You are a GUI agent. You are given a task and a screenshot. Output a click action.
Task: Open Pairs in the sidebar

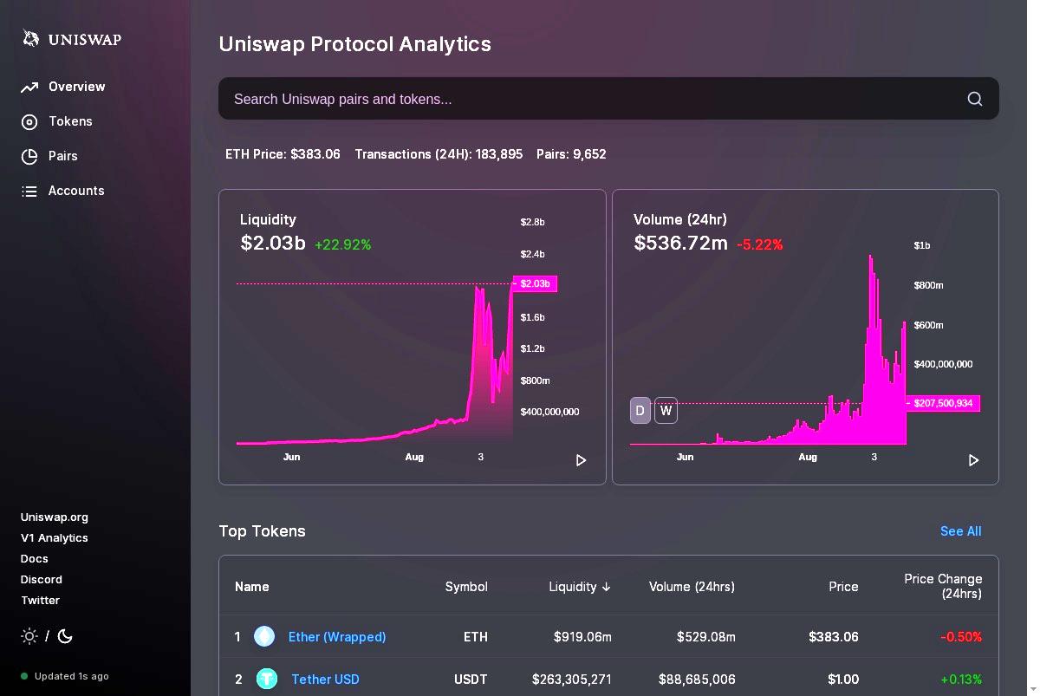(63, 156)
